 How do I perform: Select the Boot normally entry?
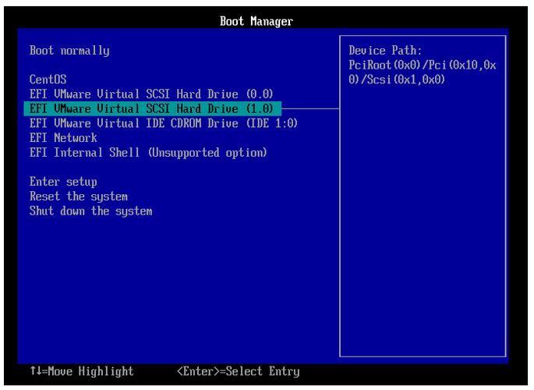click(x=69, y=51)
